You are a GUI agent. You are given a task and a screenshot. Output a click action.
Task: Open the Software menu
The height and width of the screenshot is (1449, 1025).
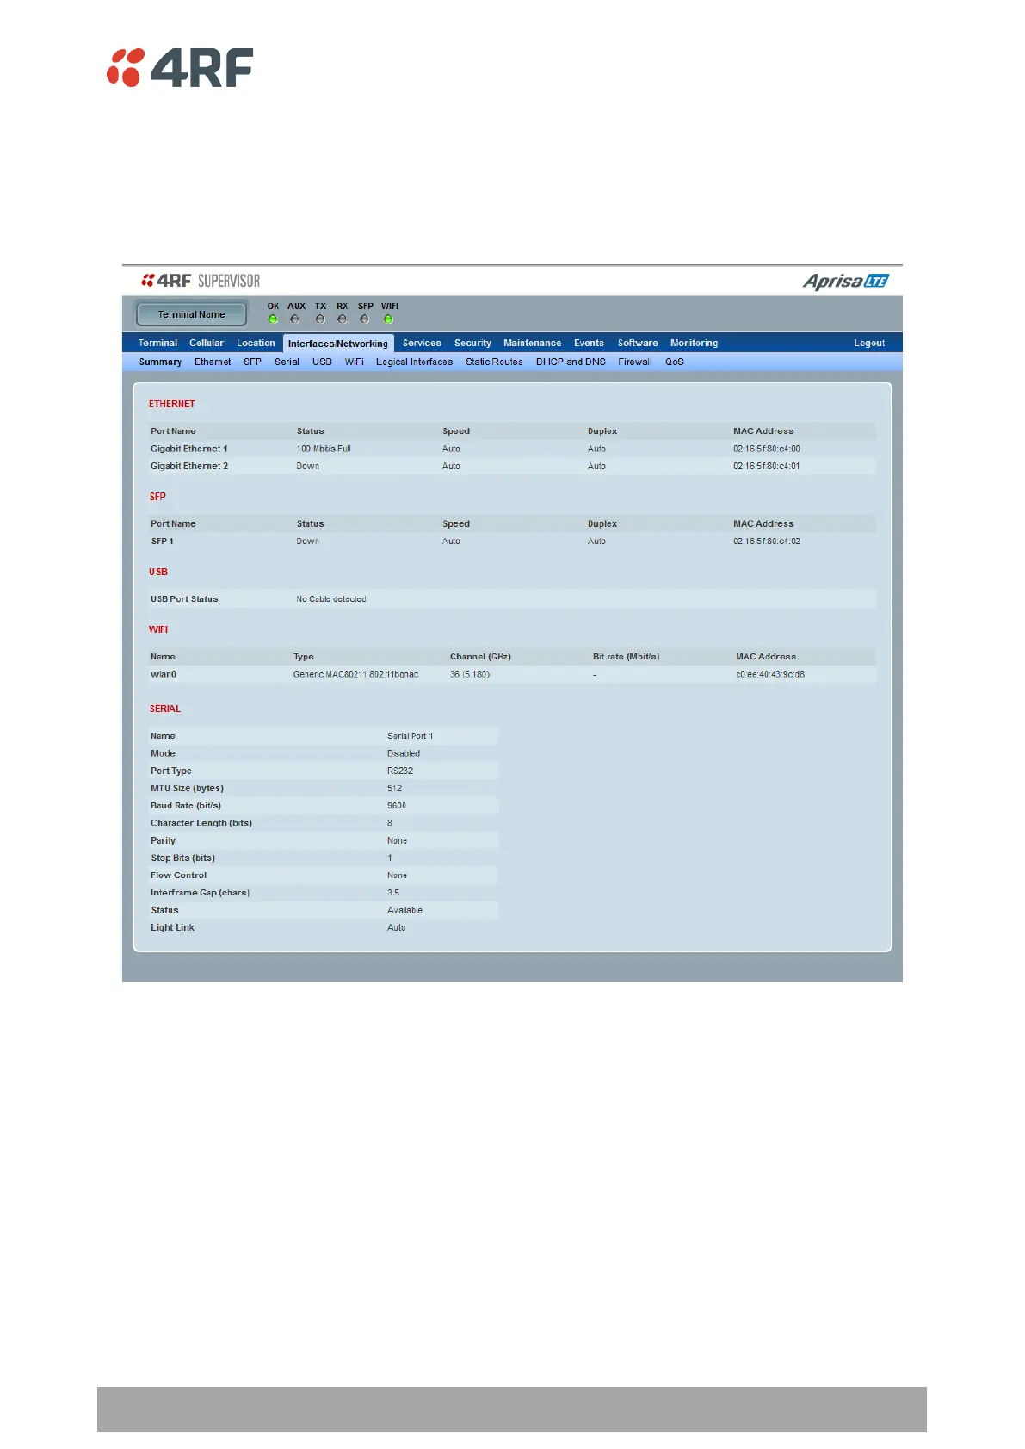point(638,343)
